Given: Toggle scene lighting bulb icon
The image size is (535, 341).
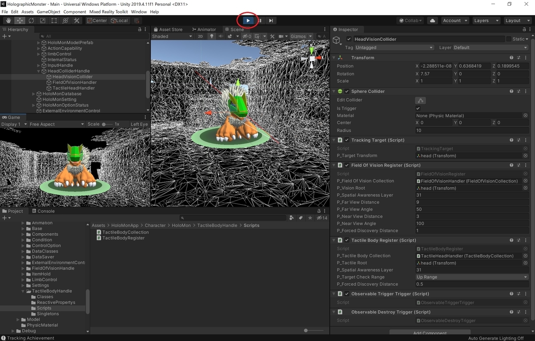Looking at the screenshot, I should [x=212, y=36].
